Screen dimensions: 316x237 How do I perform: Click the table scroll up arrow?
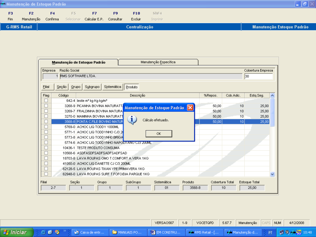[x=272, y=96]
